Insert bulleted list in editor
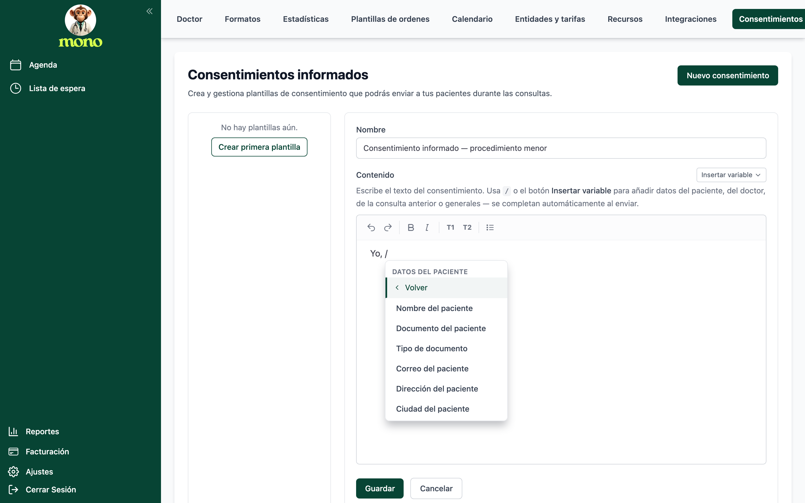Image resolution: width=805 pixels, height=503 pixels. 490,227
